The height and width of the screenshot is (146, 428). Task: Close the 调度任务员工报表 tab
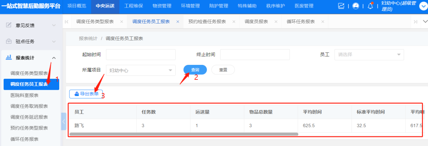click(178, 22)
